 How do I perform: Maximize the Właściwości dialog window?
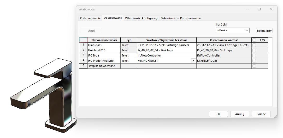(259, 9)
